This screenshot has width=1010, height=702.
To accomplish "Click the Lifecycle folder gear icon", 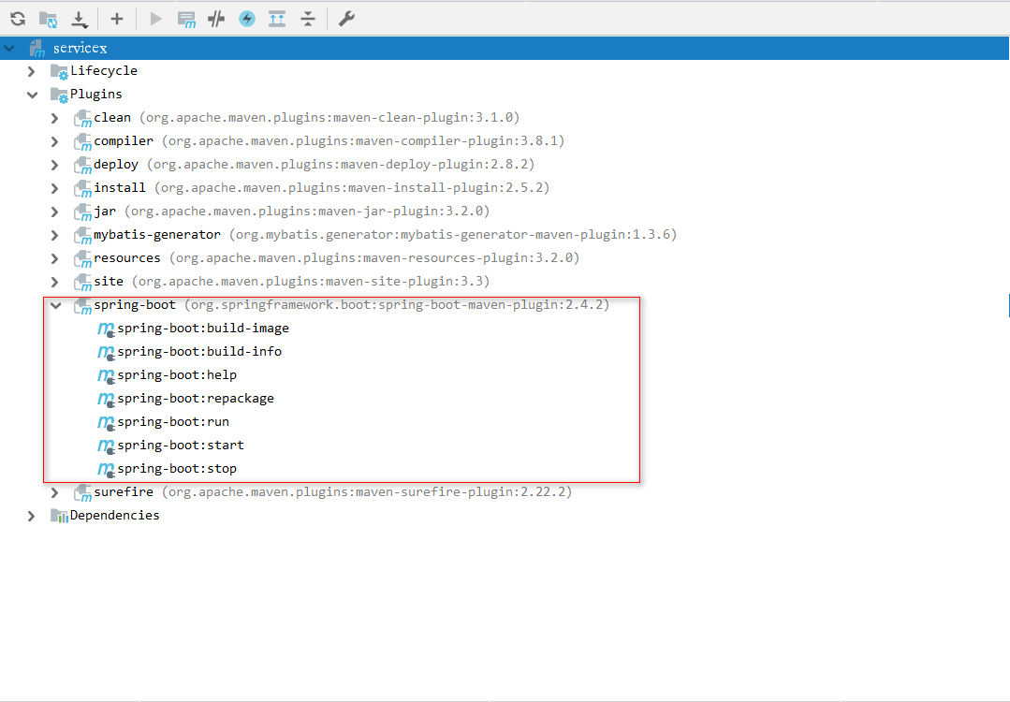I will click(x=59, y=71).
